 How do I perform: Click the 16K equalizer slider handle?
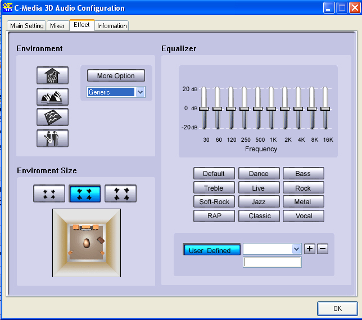coord(325,109)
